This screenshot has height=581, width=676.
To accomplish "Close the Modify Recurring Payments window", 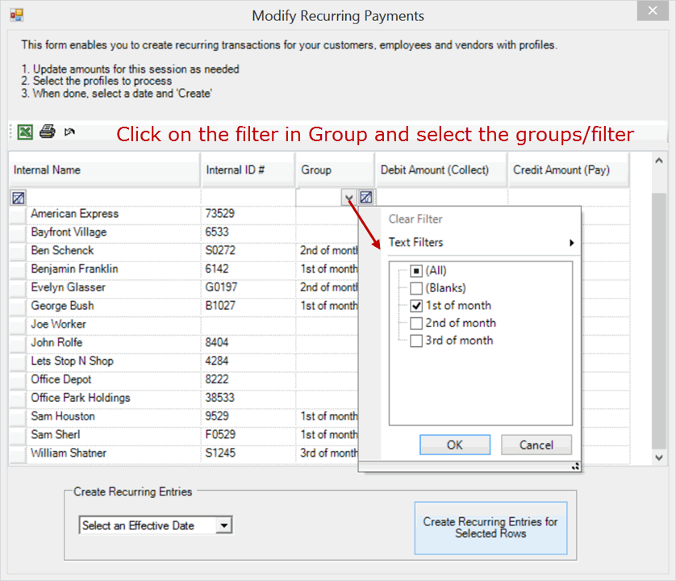I will click(652, 12).
